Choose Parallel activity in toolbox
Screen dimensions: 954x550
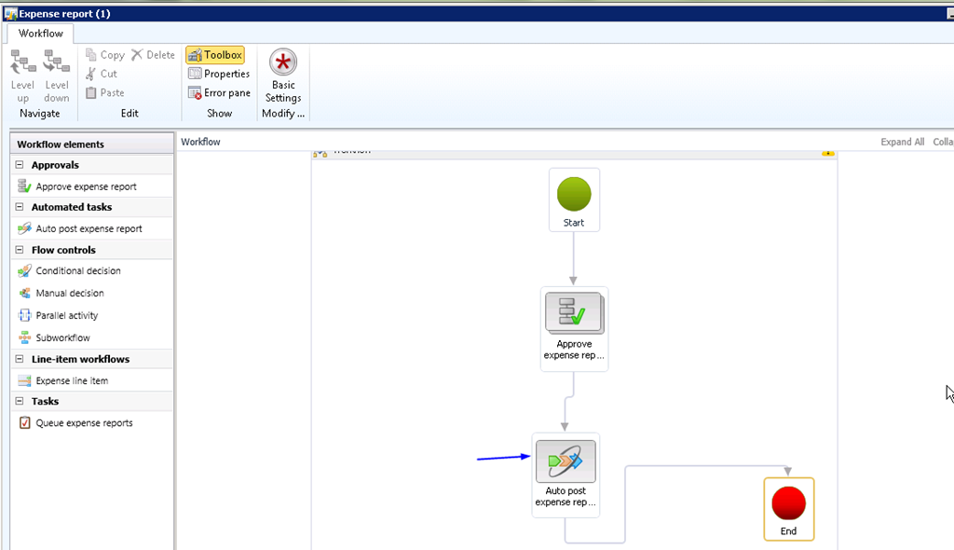(x=67, y=316)
